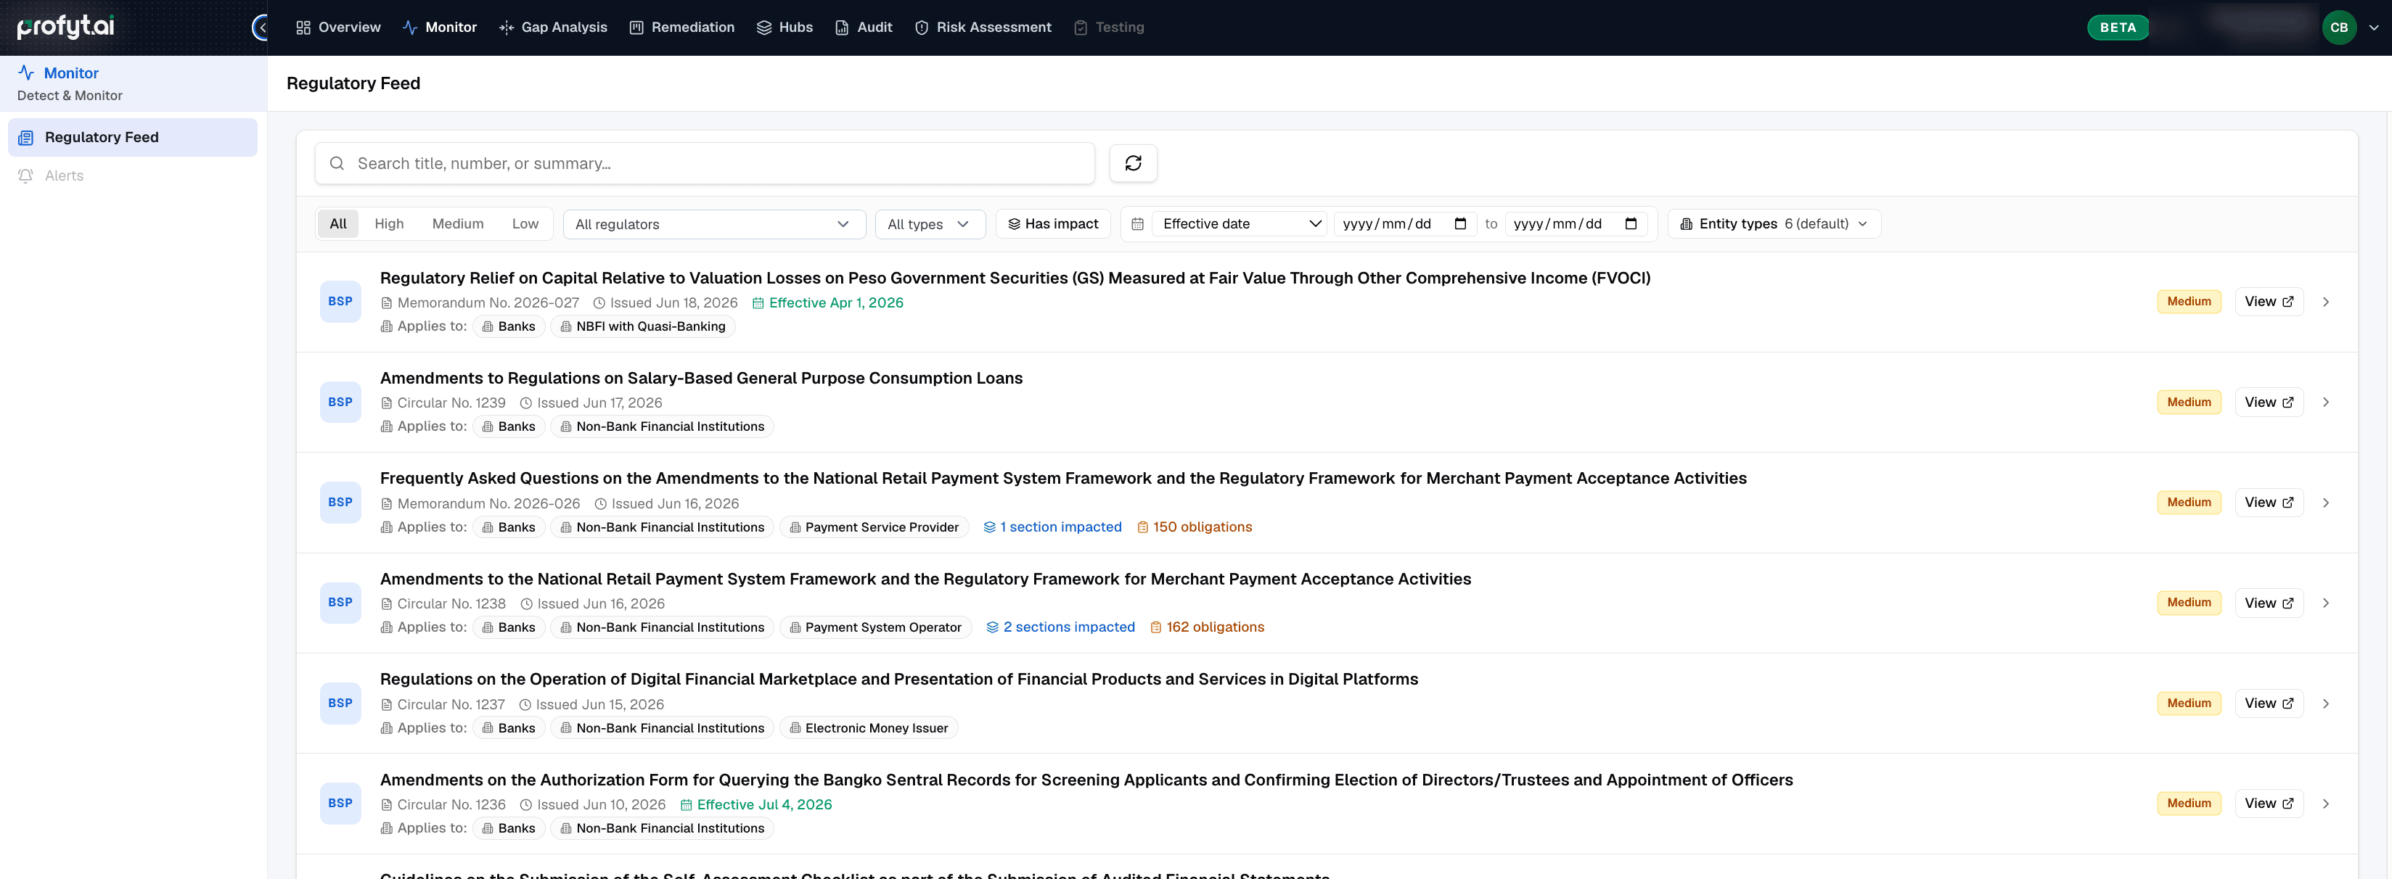The image size is (2392, 879).
Task: Expand the Circular No. 1239 row chevron
Action: pyautogui.click(x=2325, y=402)
